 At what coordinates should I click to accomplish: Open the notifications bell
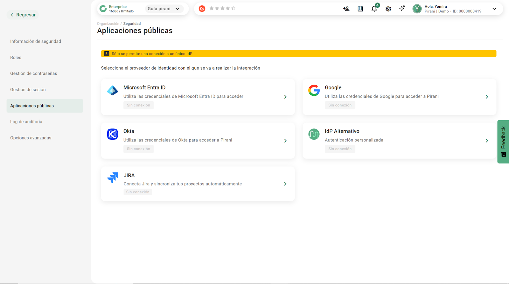[x=374, y=9]
